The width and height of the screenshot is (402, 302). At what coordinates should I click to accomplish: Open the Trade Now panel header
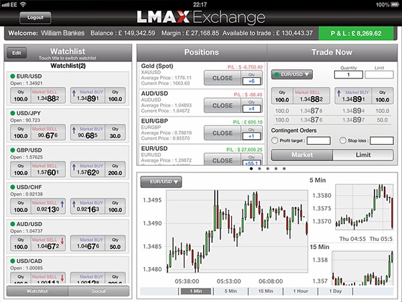[x=332, y=52]
